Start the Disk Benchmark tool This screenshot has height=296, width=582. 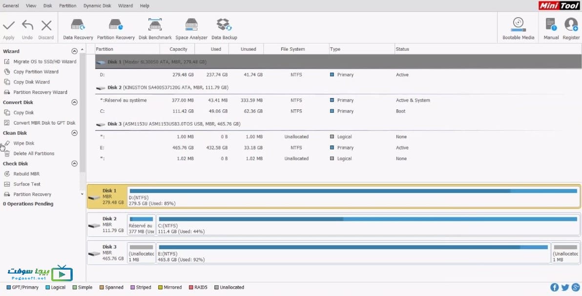point(155,29)
